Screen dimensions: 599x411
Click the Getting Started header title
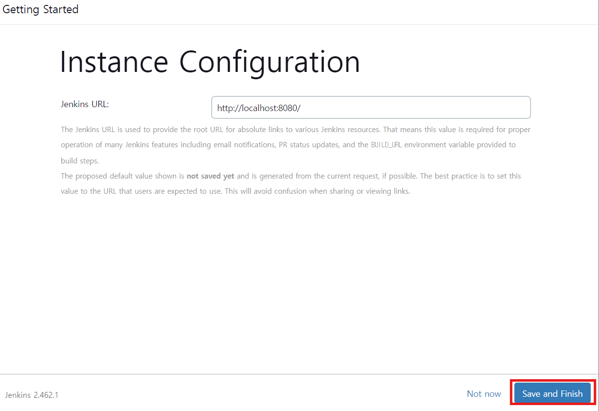(x=41, y=9)
